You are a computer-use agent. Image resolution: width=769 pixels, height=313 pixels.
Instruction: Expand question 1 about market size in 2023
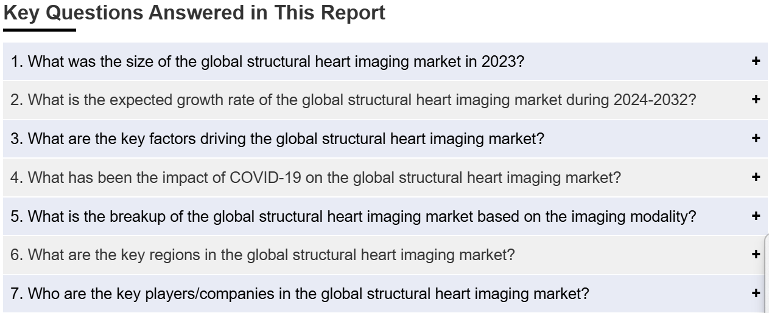267,61
